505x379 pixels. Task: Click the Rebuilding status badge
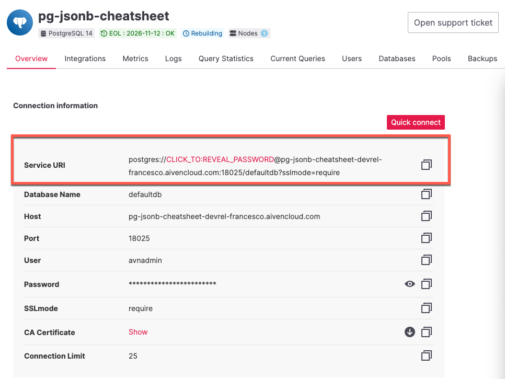click(x=202, y=33)
